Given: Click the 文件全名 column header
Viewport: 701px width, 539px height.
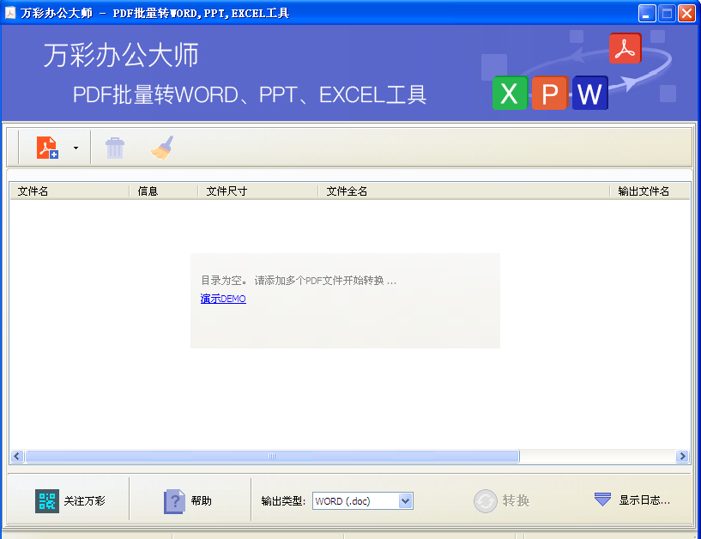Looking at the screenshot, I should tap(463, 191).
